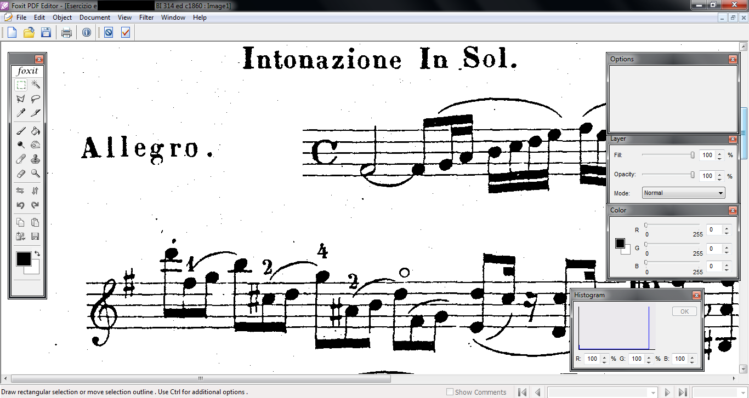This screenshot has width=749, height=398.
Task: Click the horizontal scrollbar thumb
Action: [x=201, y=378]
